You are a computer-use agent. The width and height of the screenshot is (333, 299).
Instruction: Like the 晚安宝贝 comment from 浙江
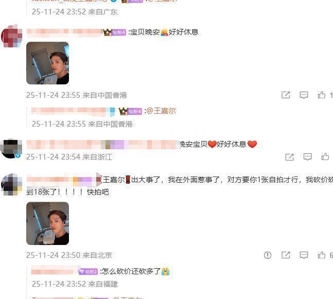point(325,157)
